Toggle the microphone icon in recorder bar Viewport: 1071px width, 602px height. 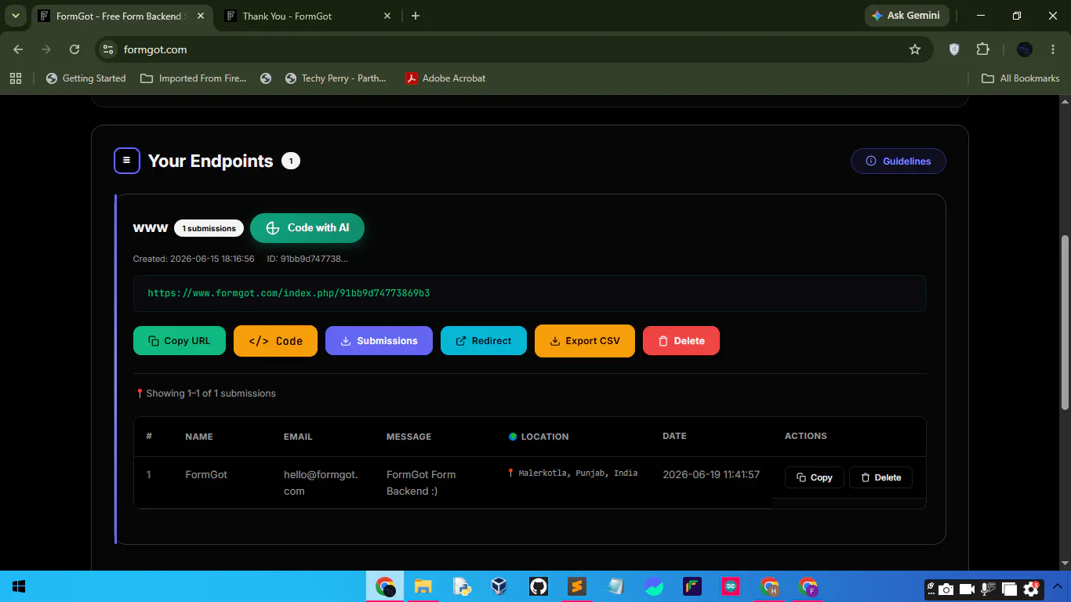989,589
